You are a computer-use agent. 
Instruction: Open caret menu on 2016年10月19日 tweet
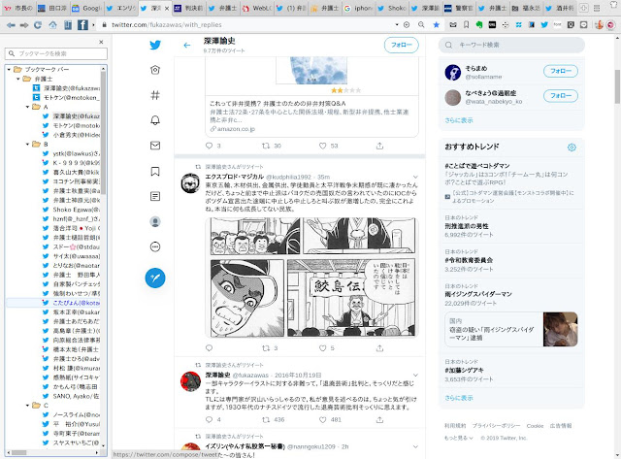coord(415,375)
